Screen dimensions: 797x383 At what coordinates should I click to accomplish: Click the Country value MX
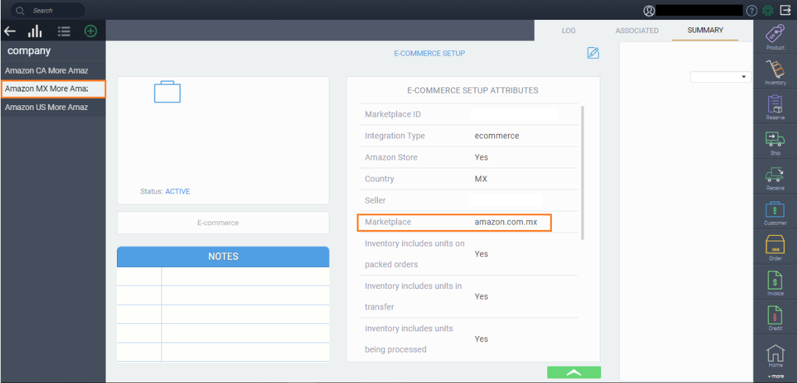tap(481, 179)
